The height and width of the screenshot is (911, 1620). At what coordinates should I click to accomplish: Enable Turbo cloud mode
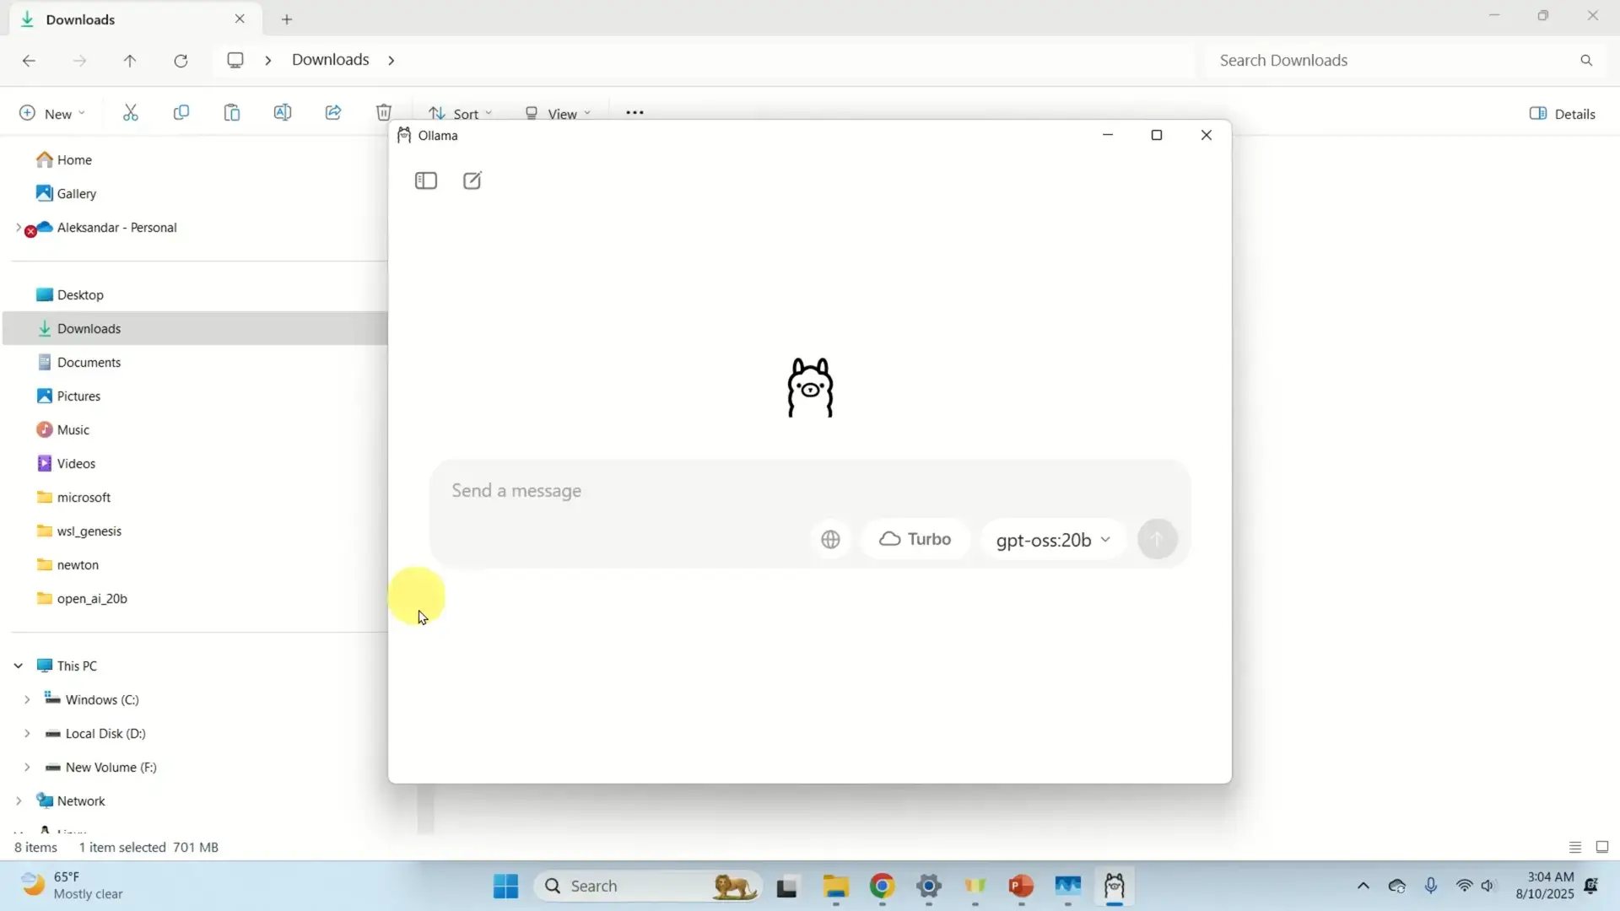pos(915,539)
